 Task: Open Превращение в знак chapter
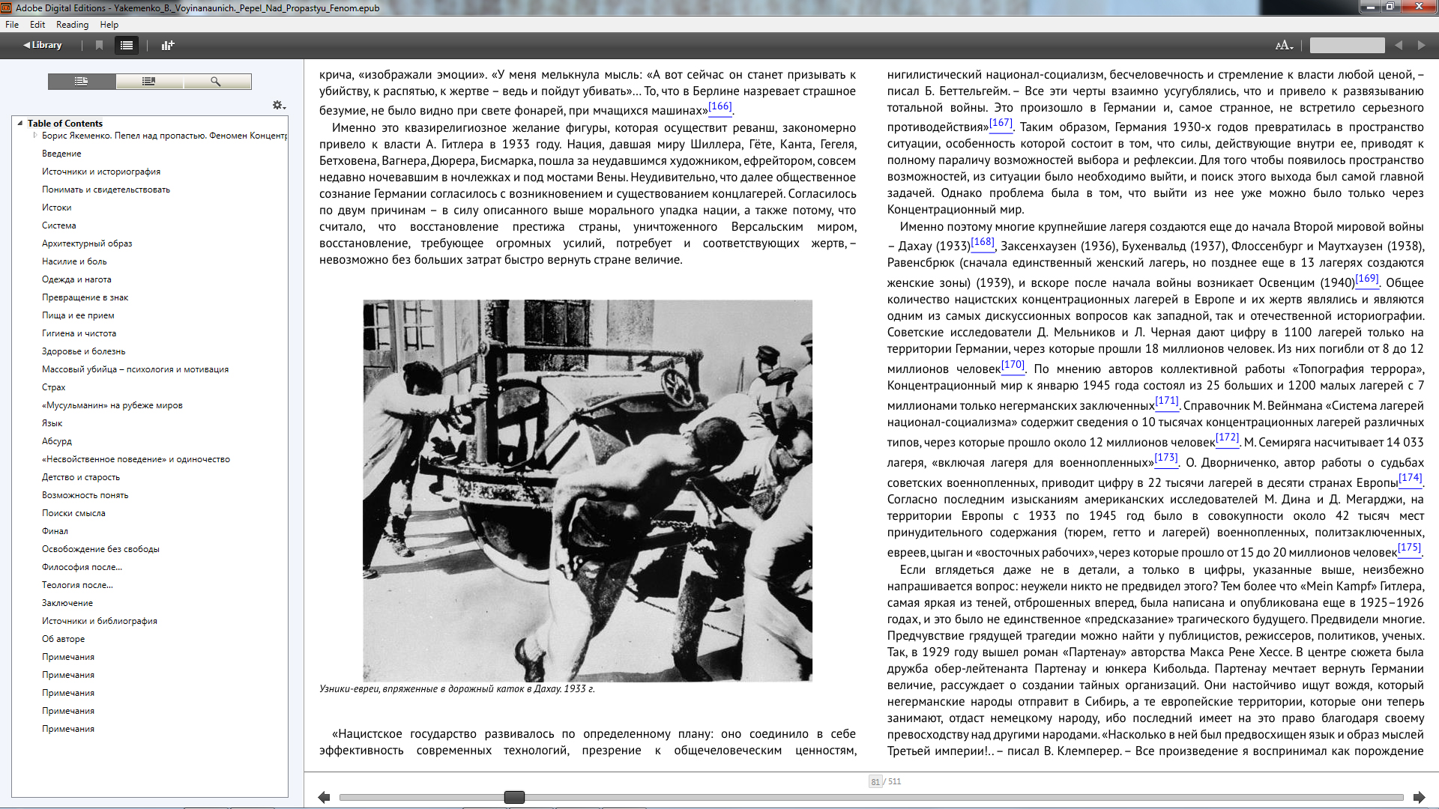[85, 297]
